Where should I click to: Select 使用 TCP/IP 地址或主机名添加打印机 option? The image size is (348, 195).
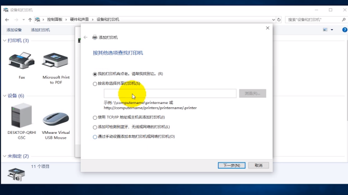(x=95, y=118)
